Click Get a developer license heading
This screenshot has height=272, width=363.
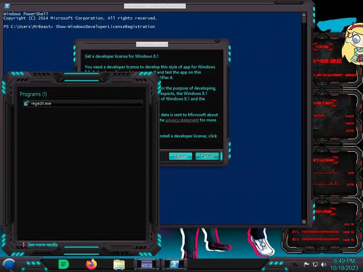tap(122, 56)
